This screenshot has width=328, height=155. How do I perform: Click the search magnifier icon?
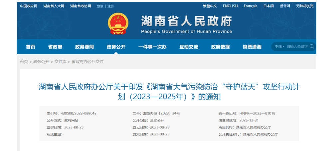click(x=312, y=46)
